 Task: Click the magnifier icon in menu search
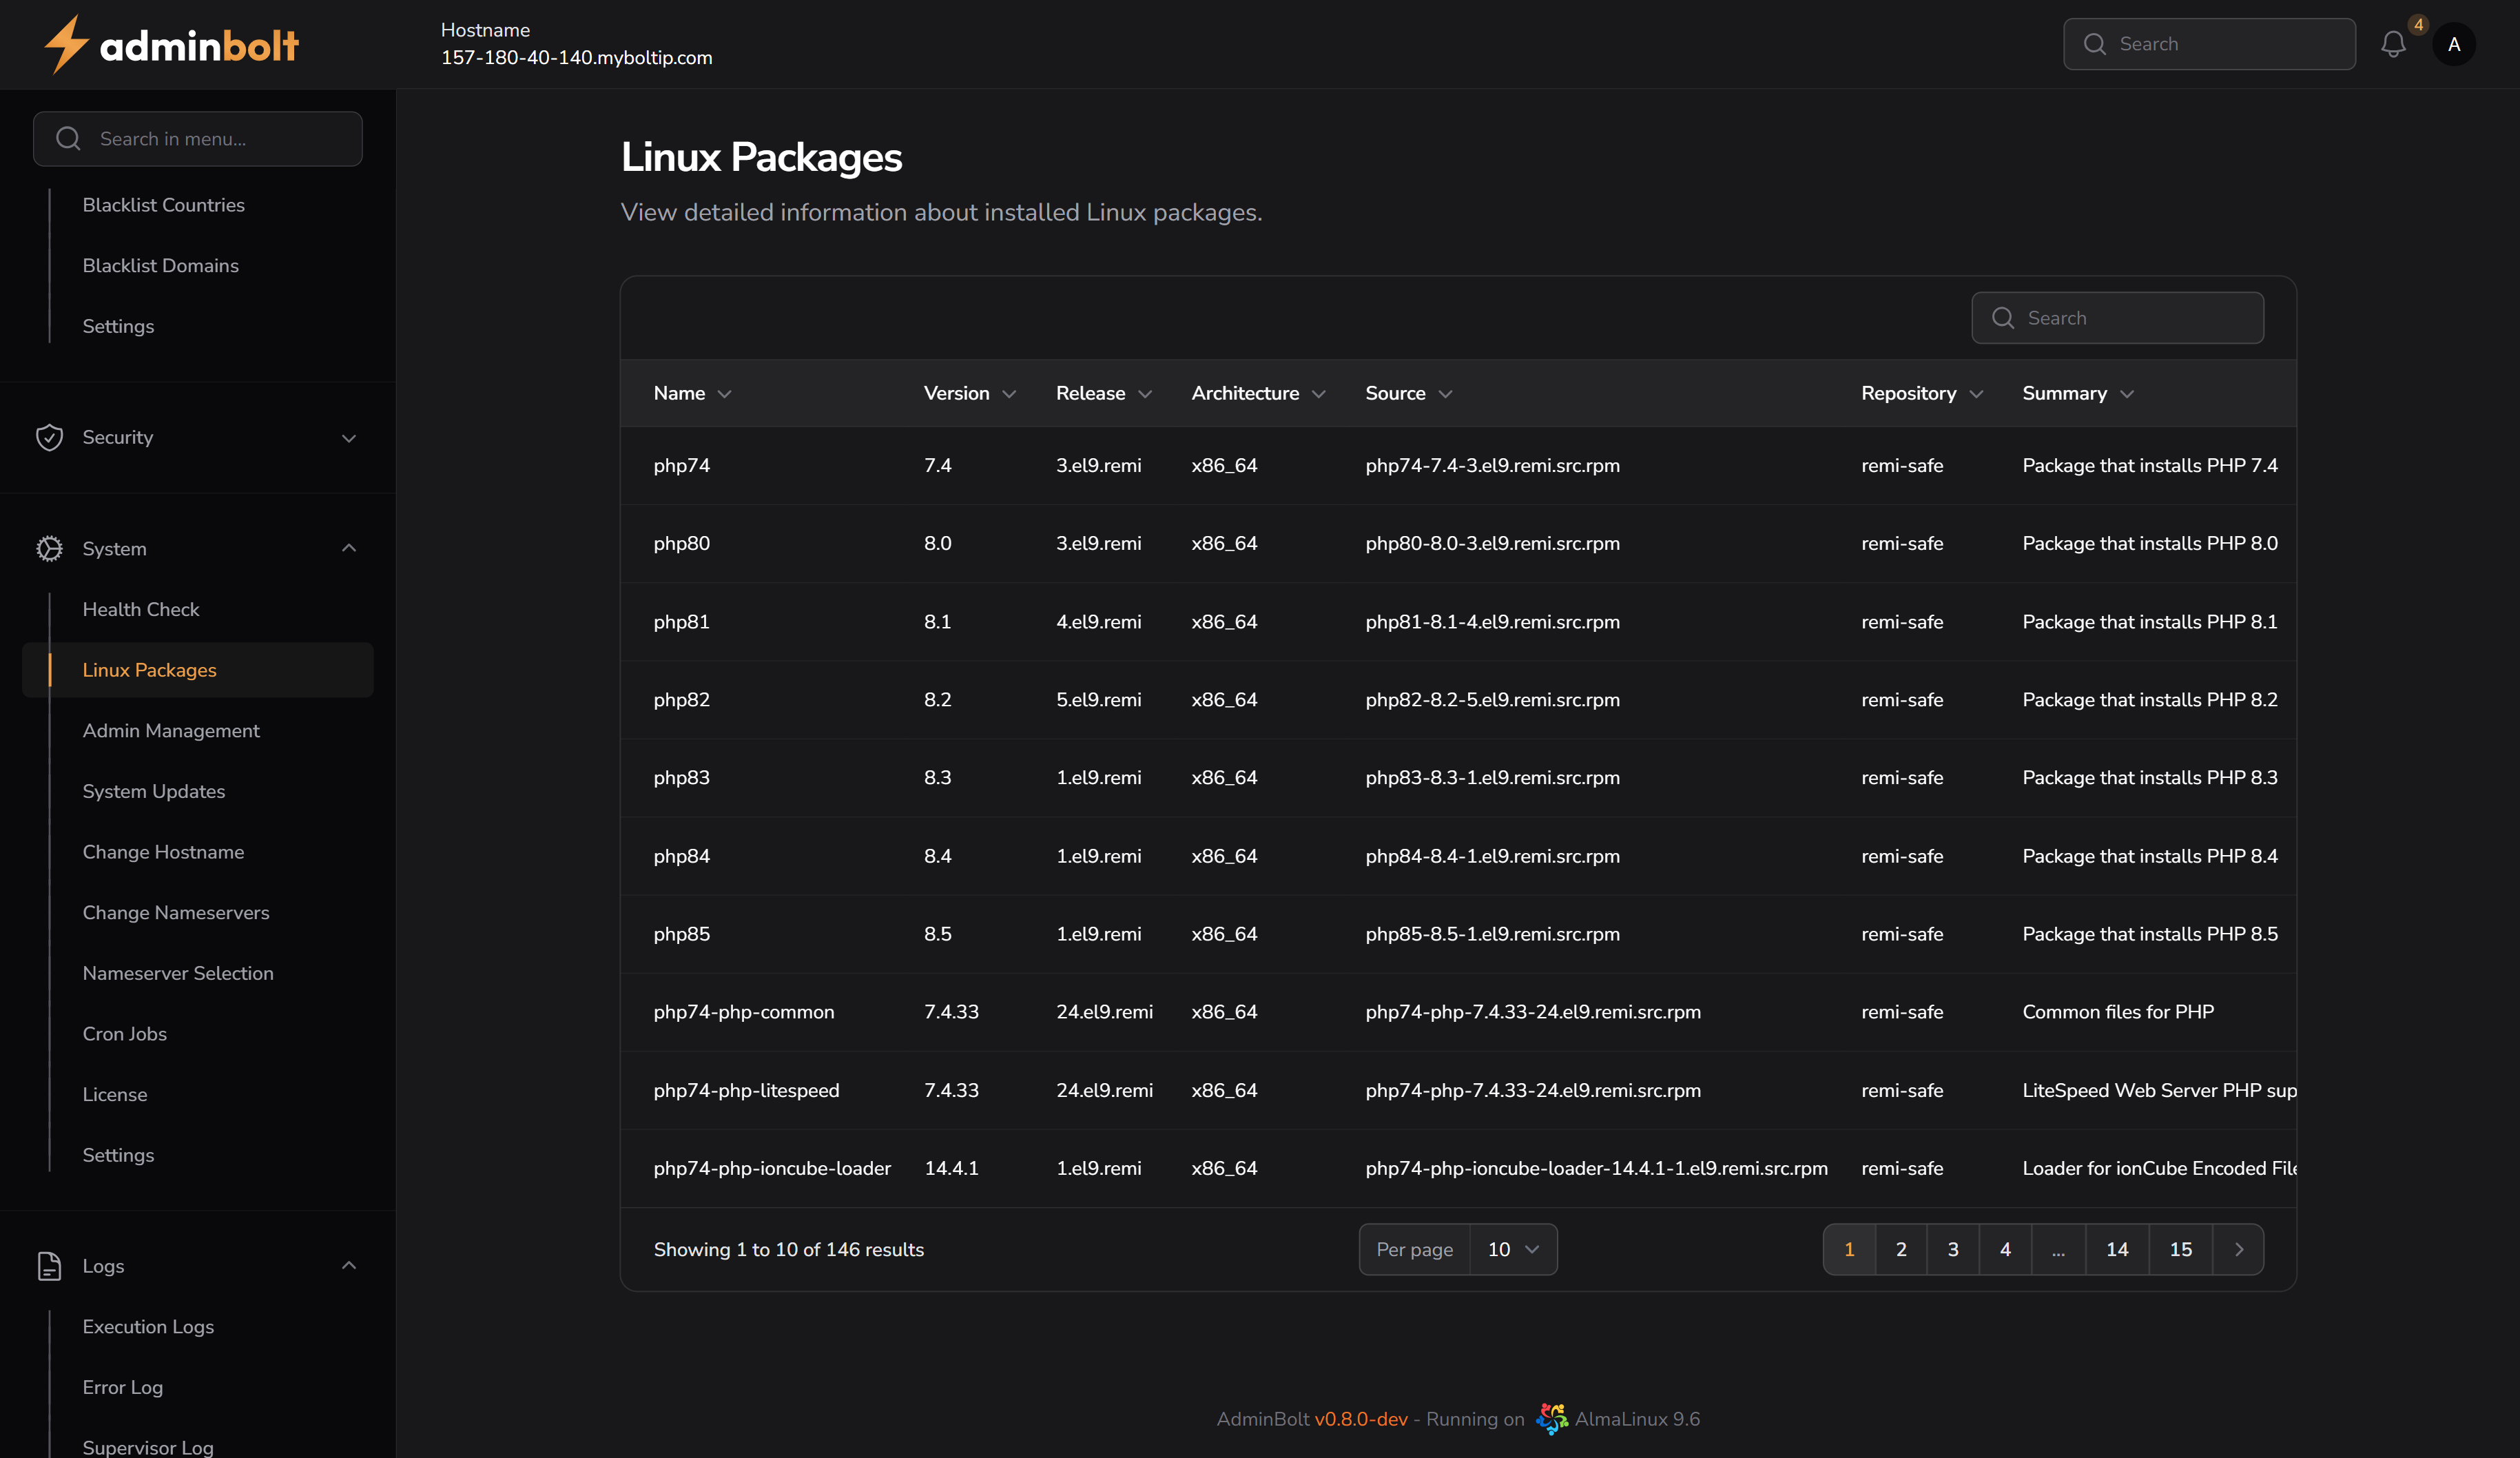68,139
